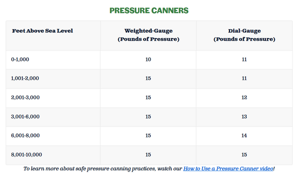
Task: Click the 1,001-2,000 altitude row label
Action: (x=25, y=78)
